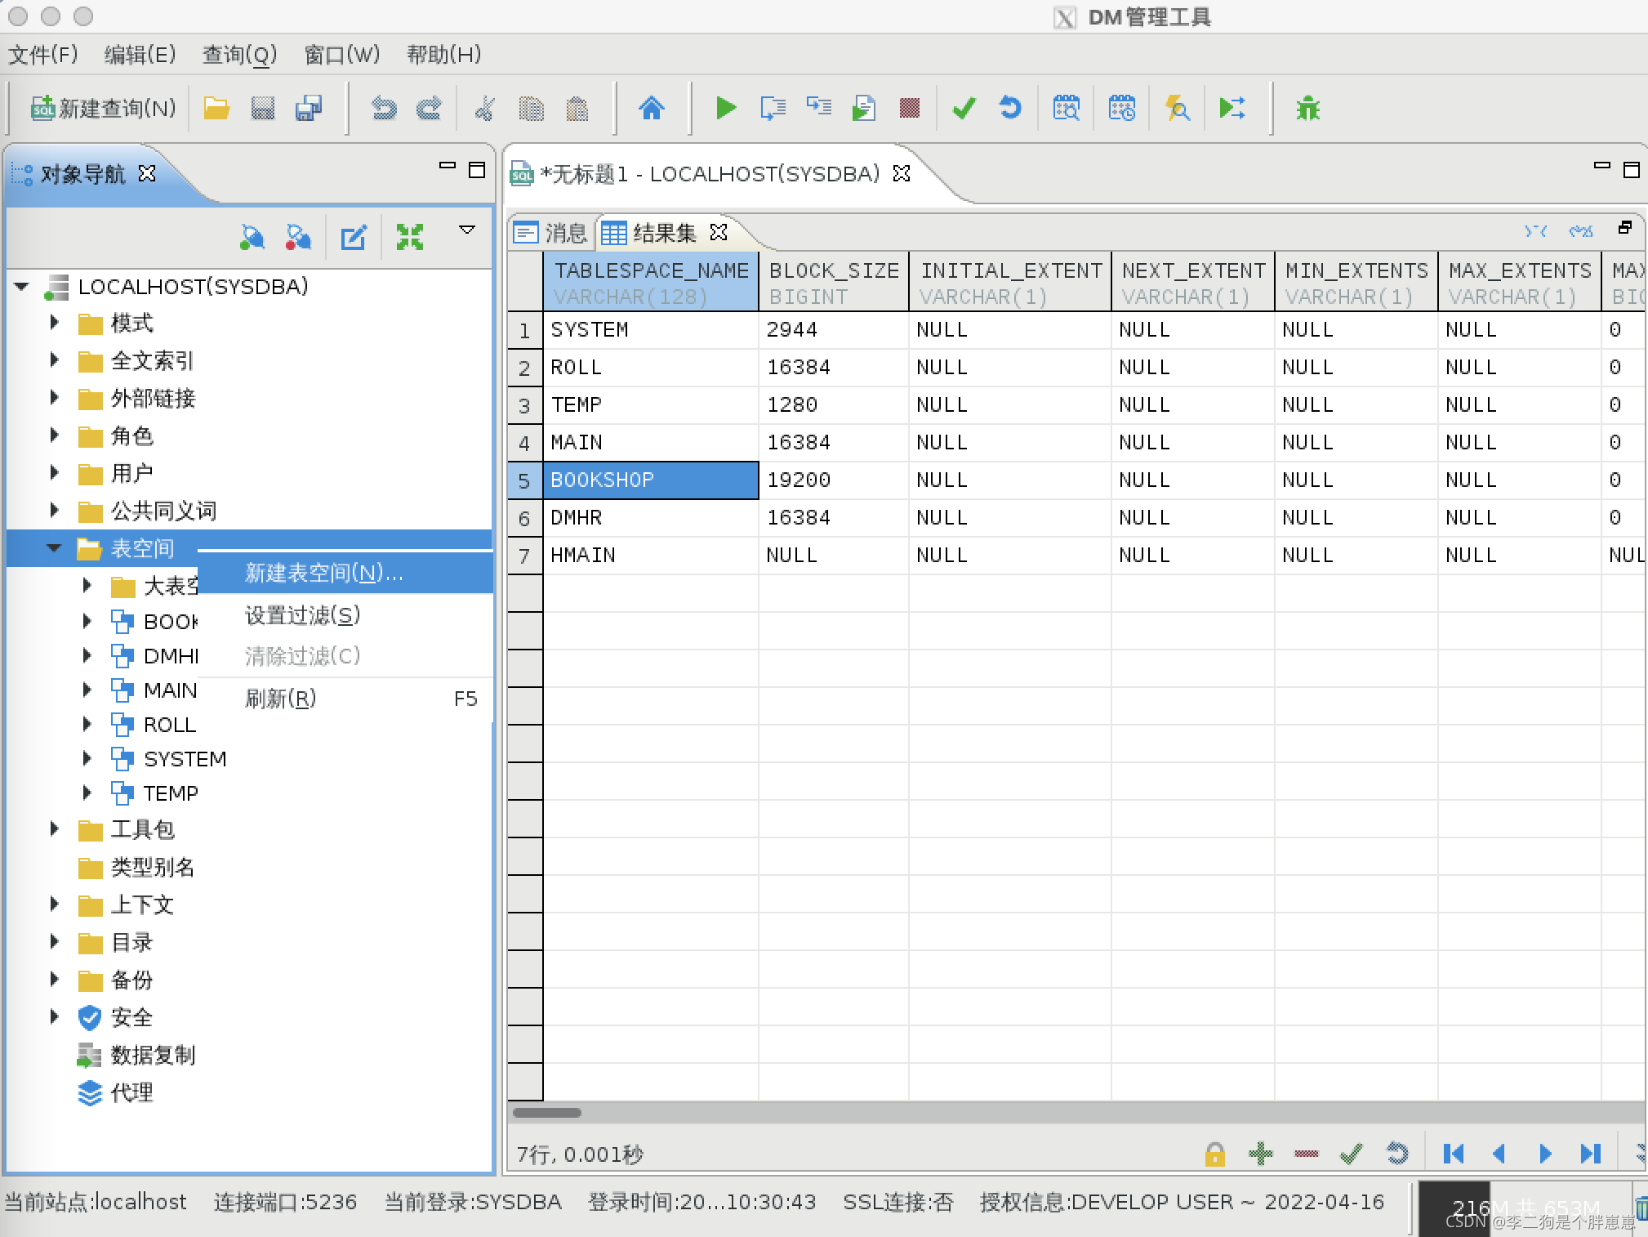Image resolution: width=1648 pixels, height=1237 pixels.
Task: Expand the 工具包 folder
Action: (55, 828)
